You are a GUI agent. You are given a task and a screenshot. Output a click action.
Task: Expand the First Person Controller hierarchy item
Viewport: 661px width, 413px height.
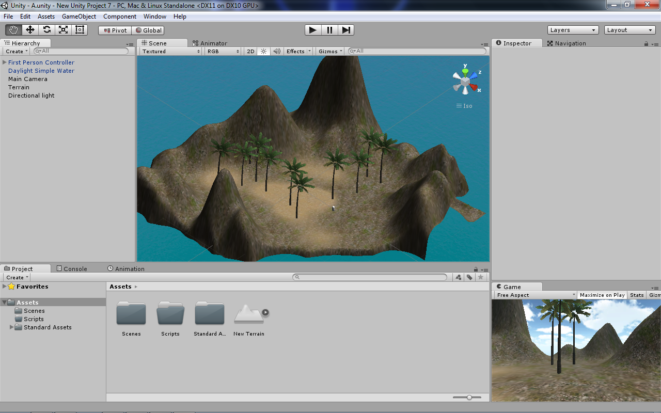(4, 62)
